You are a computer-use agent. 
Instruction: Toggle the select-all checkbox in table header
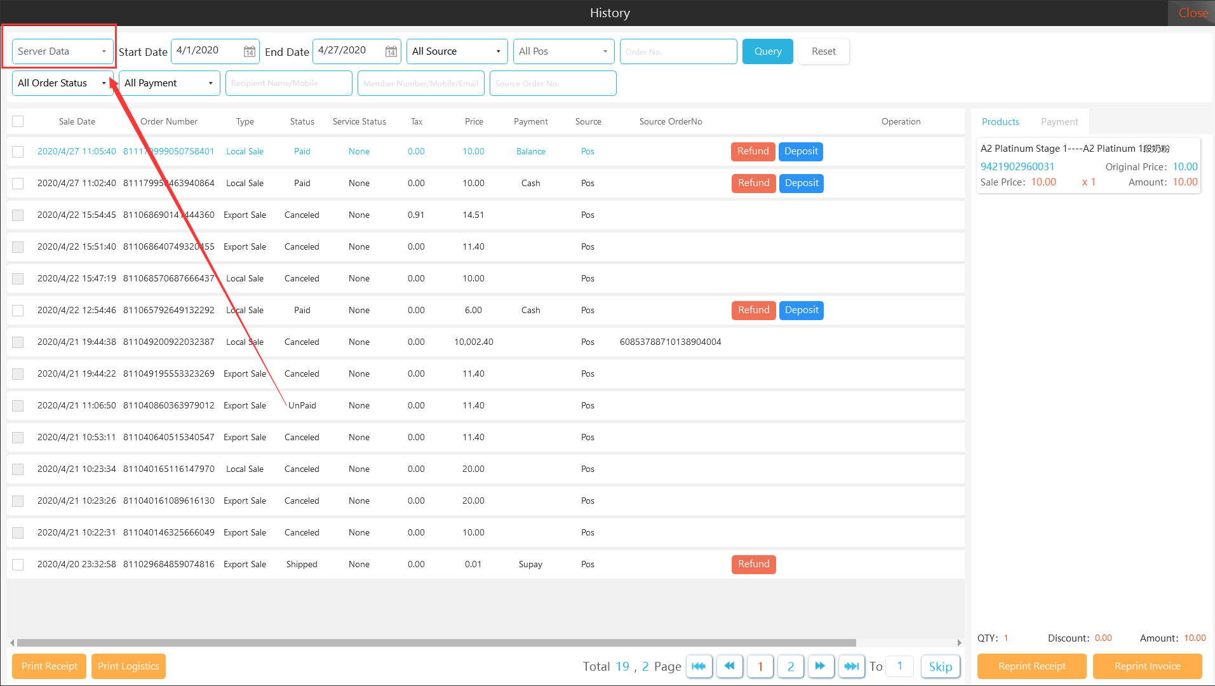(18, 121)
